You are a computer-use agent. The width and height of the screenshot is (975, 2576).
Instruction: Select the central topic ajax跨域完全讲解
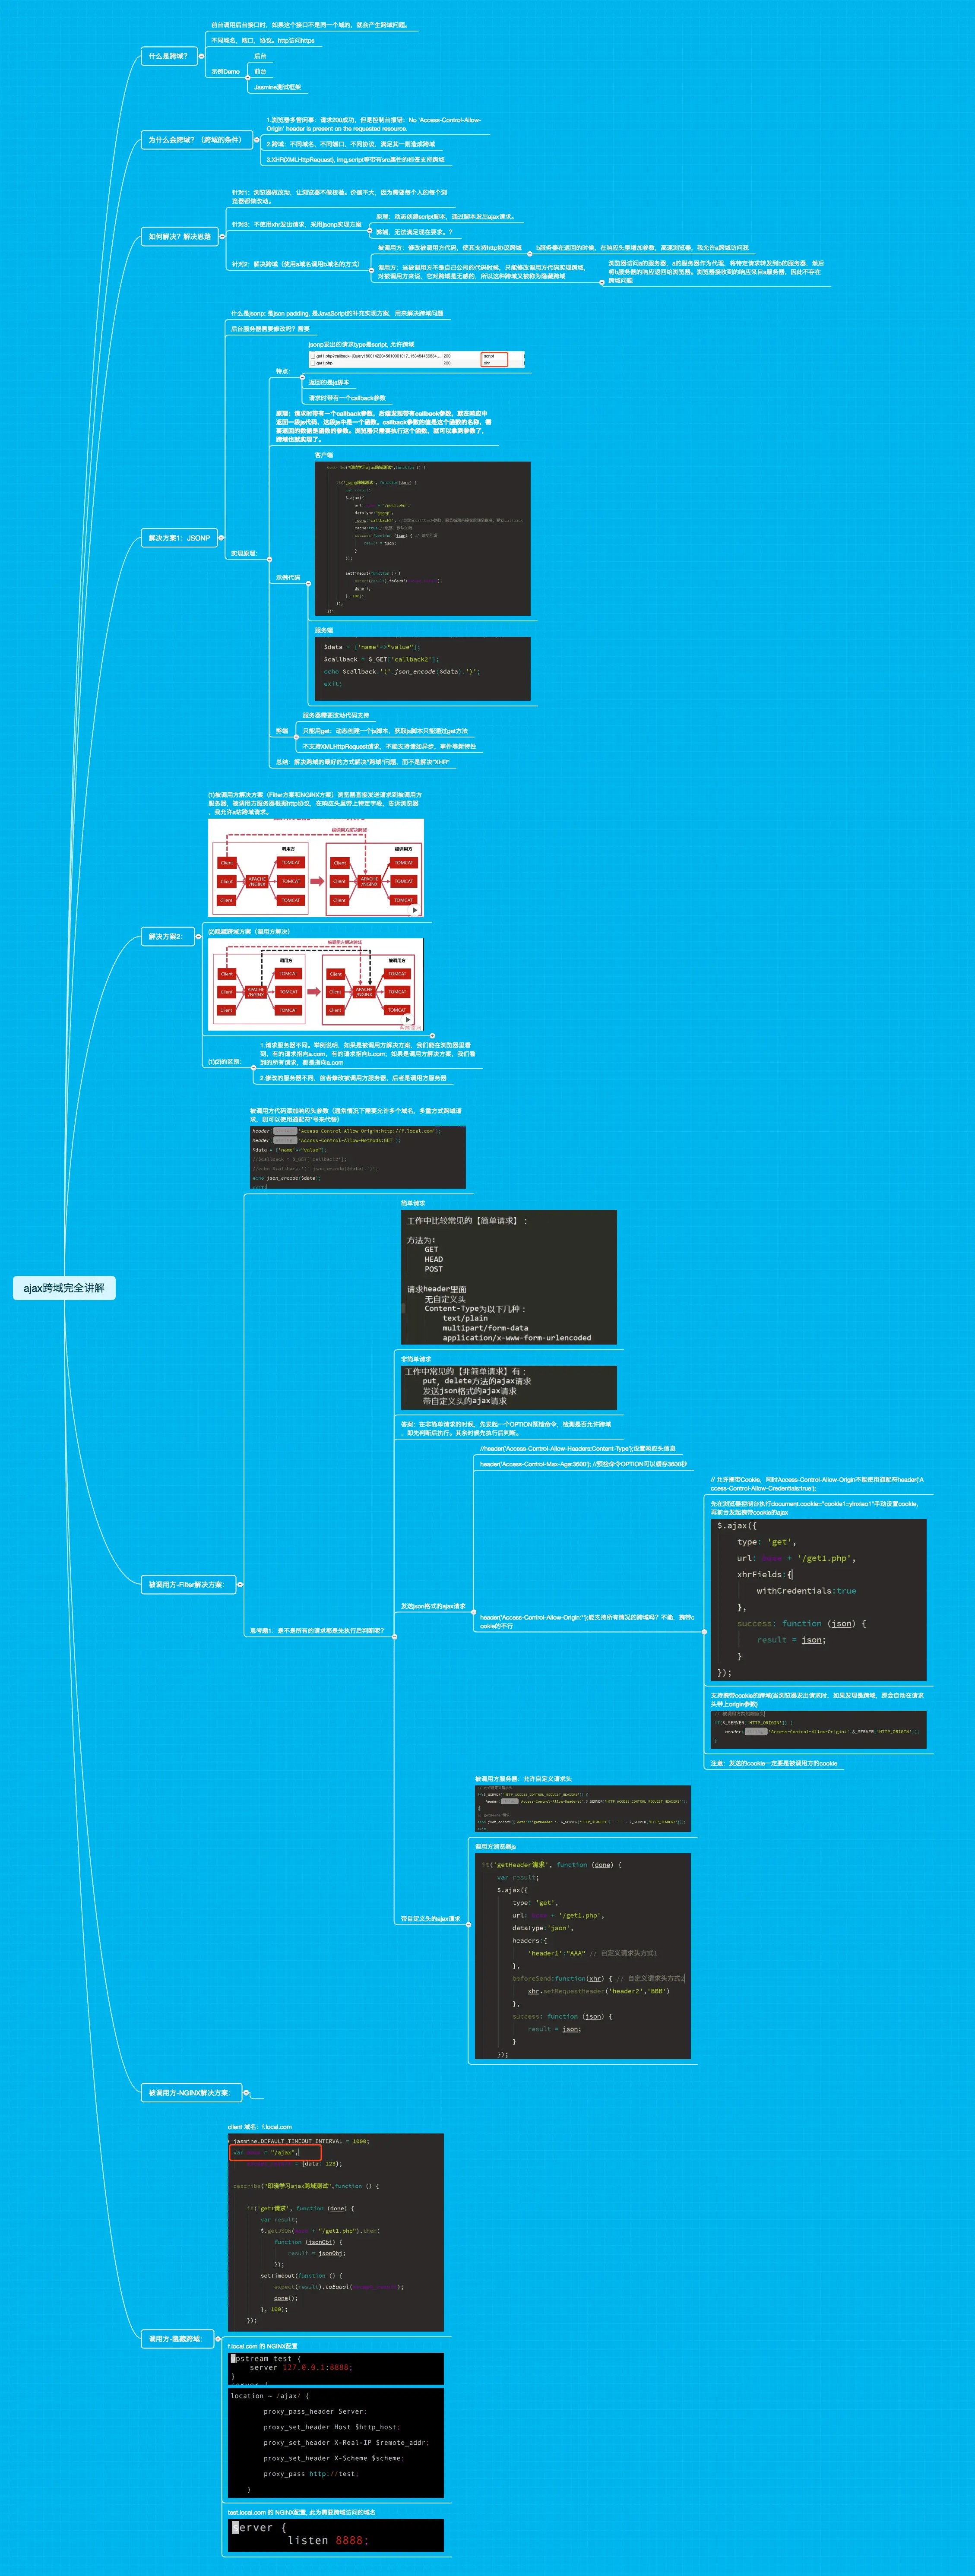click(x=64, y=1288)
